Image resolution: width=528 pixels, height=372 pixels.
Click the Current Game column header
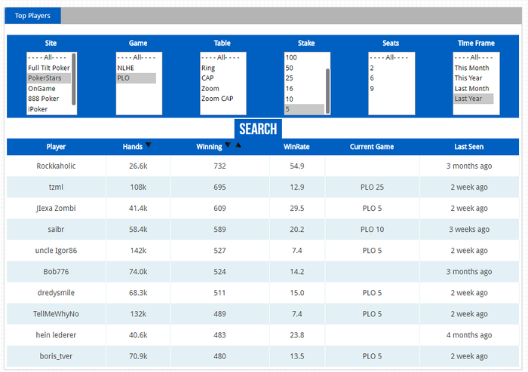tap(372, 147)
